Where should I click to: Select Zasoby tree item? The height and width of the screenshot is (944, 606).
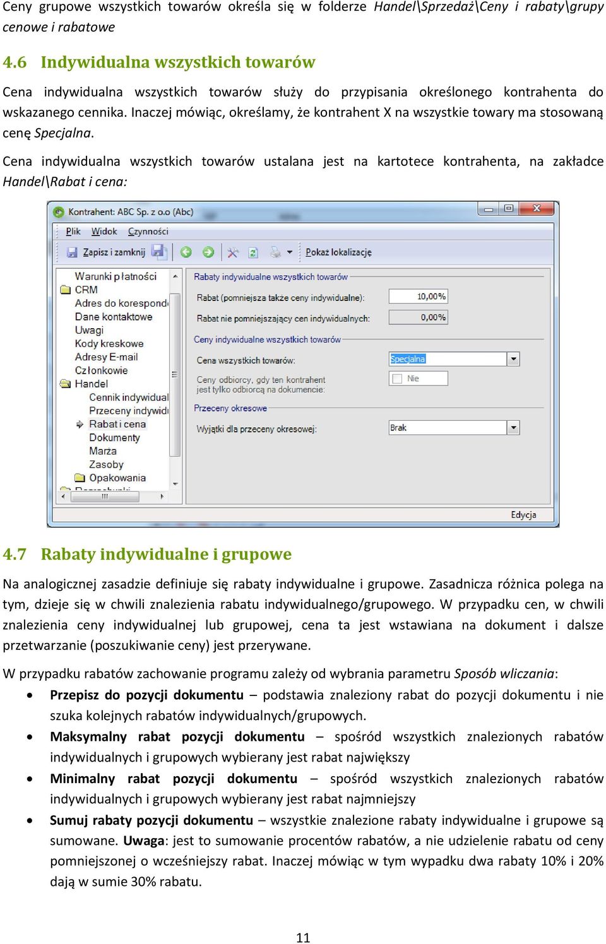106,465
